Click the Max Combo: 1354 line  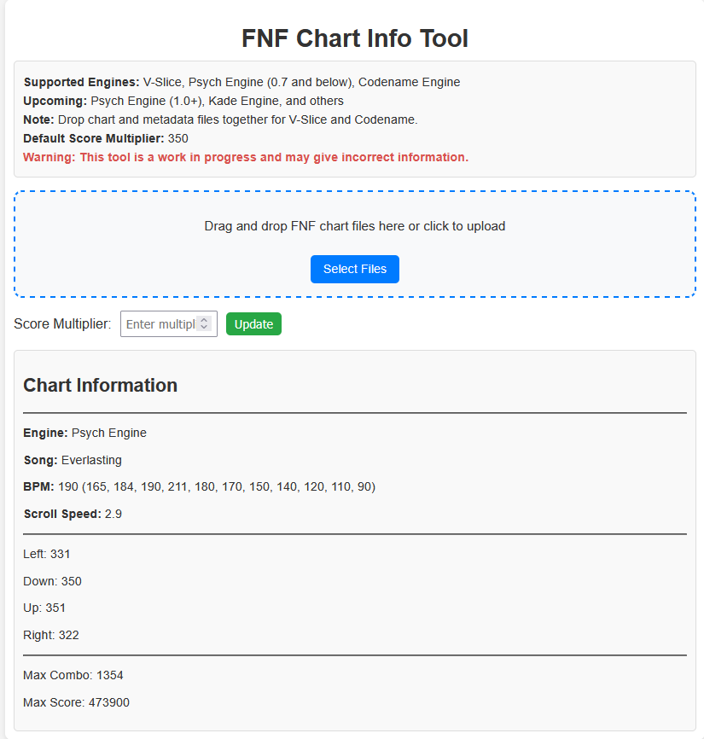[x=73, y=675]
